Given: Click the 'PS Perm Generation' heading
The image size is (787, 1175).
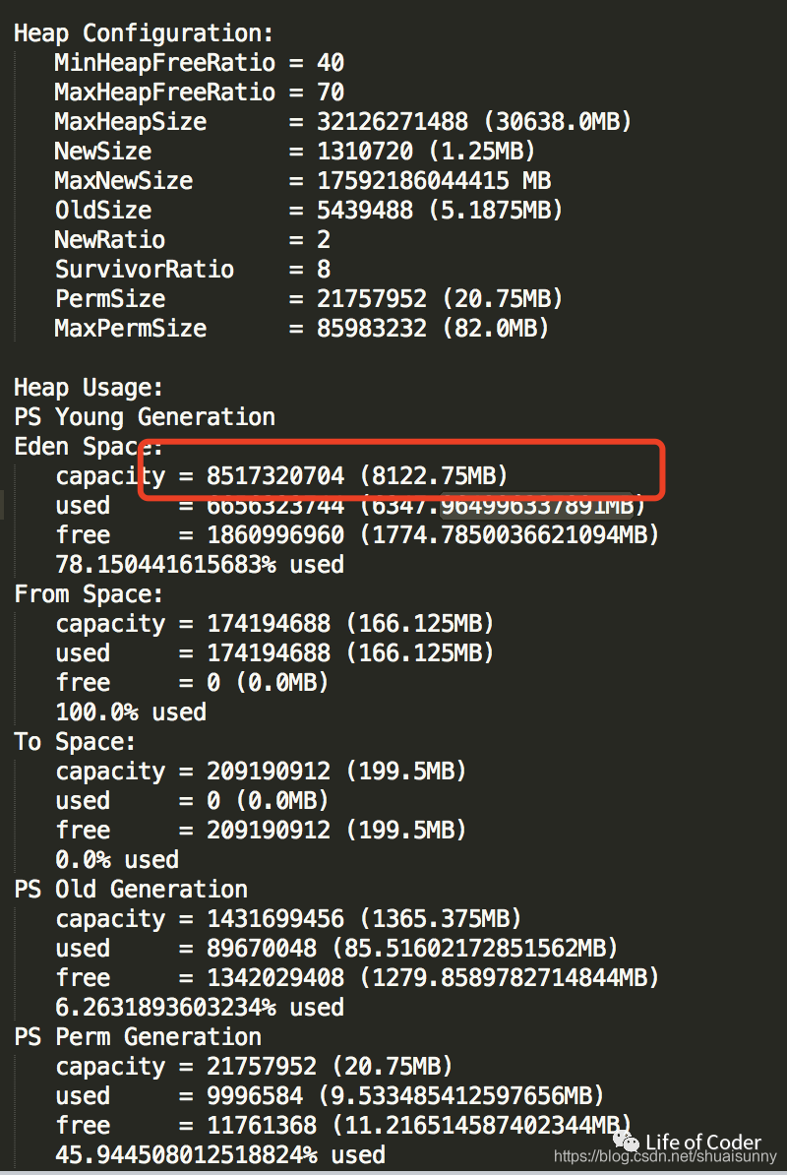Looking at the screenshot, I should [137, 1037].
